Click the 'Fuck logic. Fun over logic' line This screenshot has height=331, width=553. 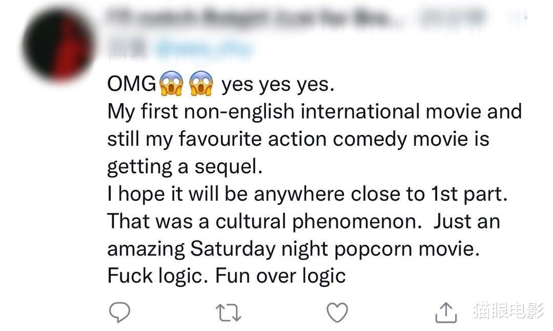[227, 276]
